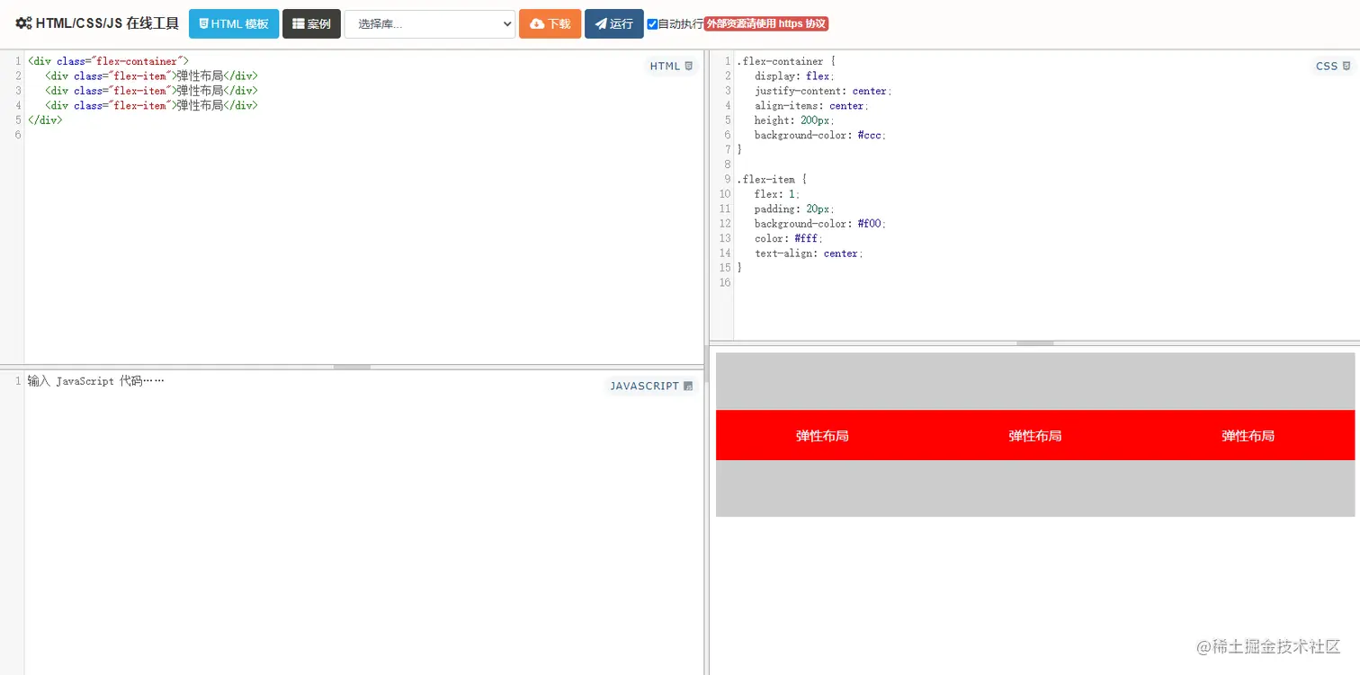The height and width of the screenshot is (675, 1360).
Task: Click the closing </div> on HTML line 5
Action: tap(45, 120)
